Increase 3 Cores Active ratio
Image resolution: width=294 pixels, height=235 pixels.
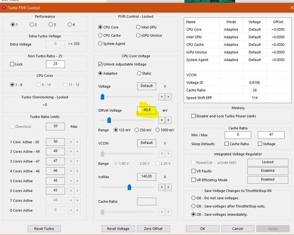[x=78, y=161]
